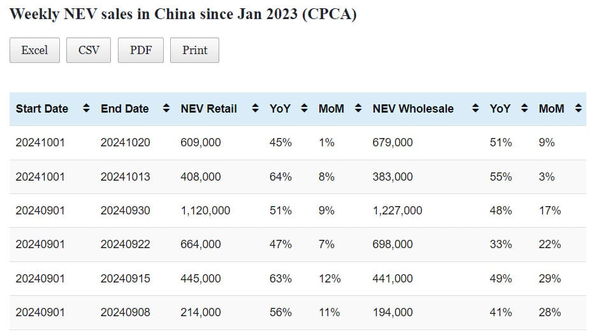The width and height of the screenshot is (594, 334).
Task: Click sort arrows for the retail YoY column
Action: (304, 109)
